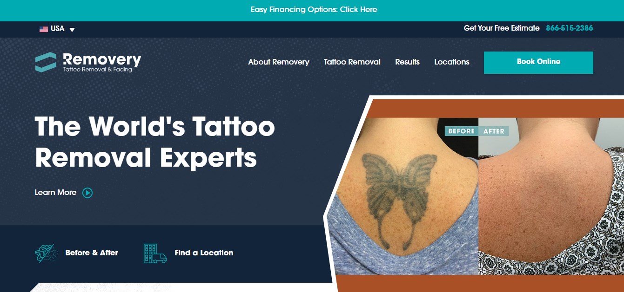The height and width of the screenshot is (292, 624).
Task: Open the Tattoo Removal menu
Action: pos(352,62)
